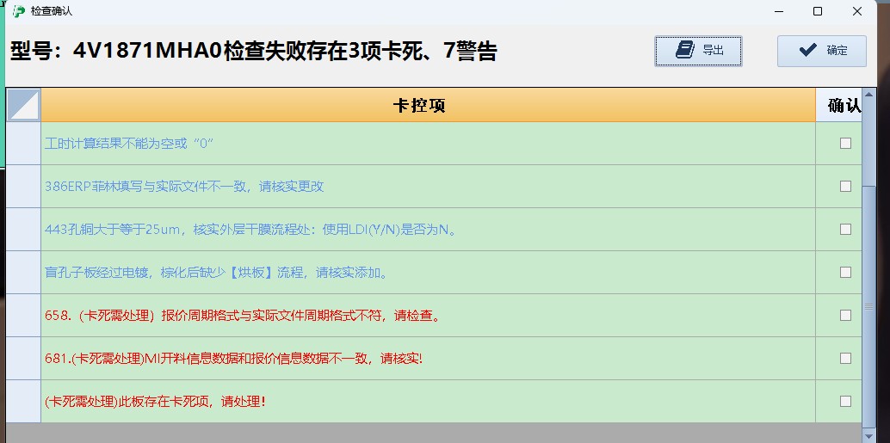Image resolution: width=890 pixels, height=443 pixels.
Task: Check the box for 工时计算结果不能为空 row
Action: [x=846, y=144]
